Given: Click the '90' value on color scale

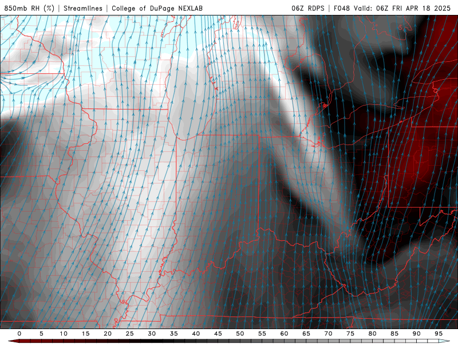Looking at the screenshot, I should point(416,334).
